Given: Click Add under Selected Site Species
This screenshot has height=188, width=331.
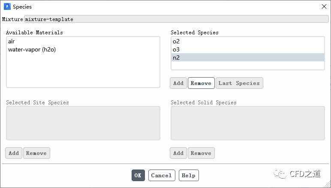Looking at the screenshot, I should coord(14,153).
